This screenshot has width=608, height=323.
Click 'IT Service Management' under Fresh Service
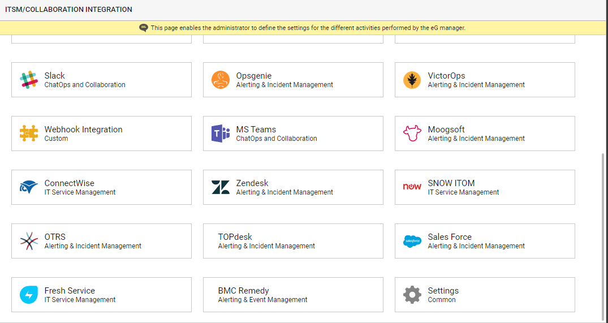pyautogui.click(x=80, y=300)
